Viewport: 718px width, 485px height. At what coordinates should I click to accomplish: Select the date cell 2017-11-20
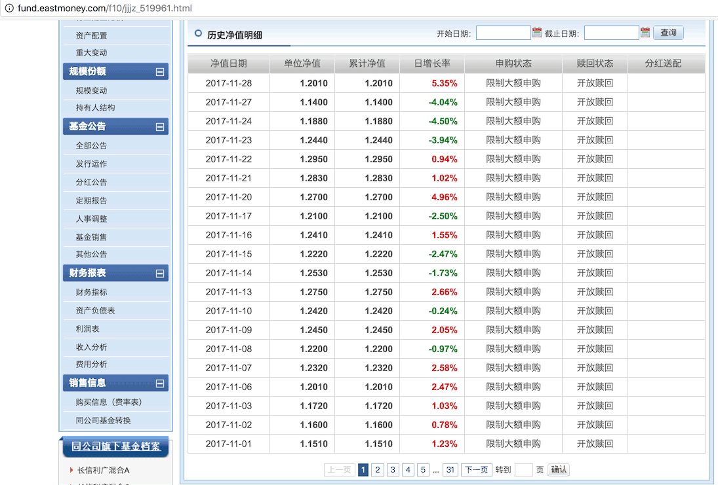click(x=228, y=197)
